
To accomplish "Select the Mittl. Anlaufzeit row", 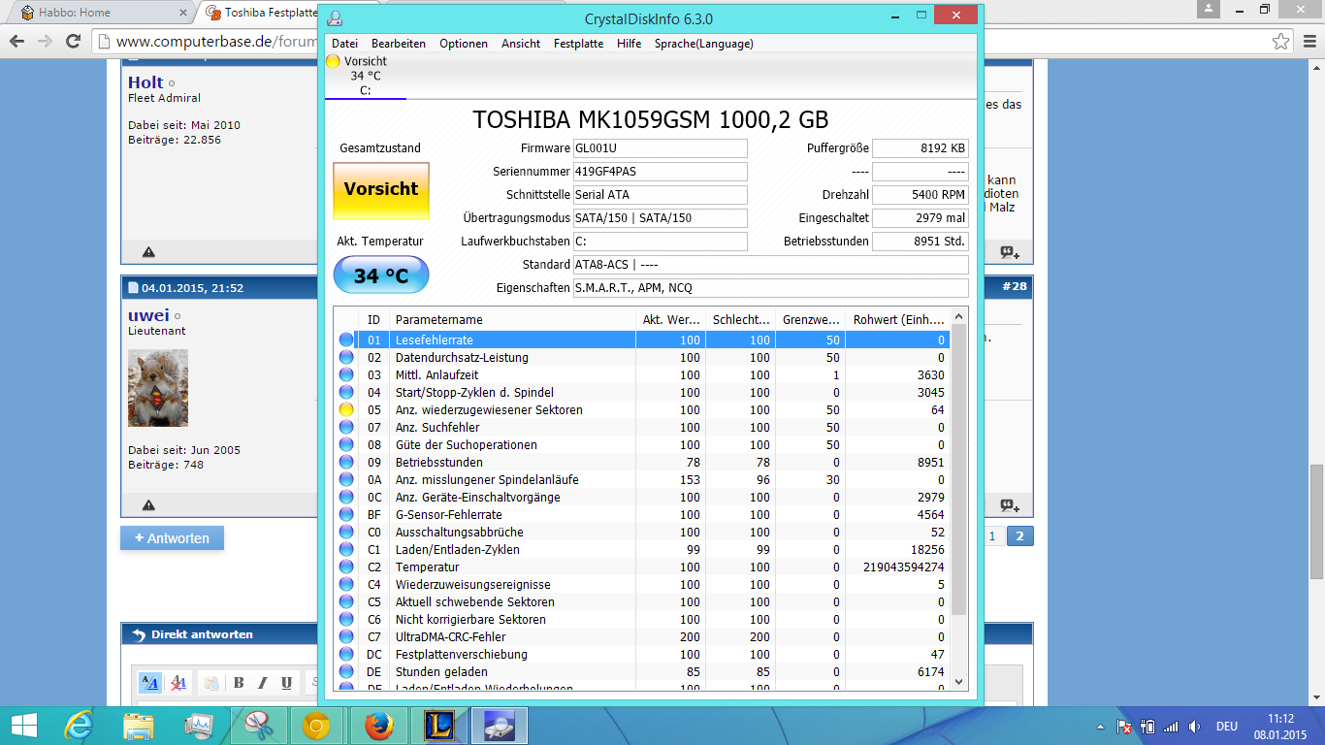I will [x=642, y=375].
